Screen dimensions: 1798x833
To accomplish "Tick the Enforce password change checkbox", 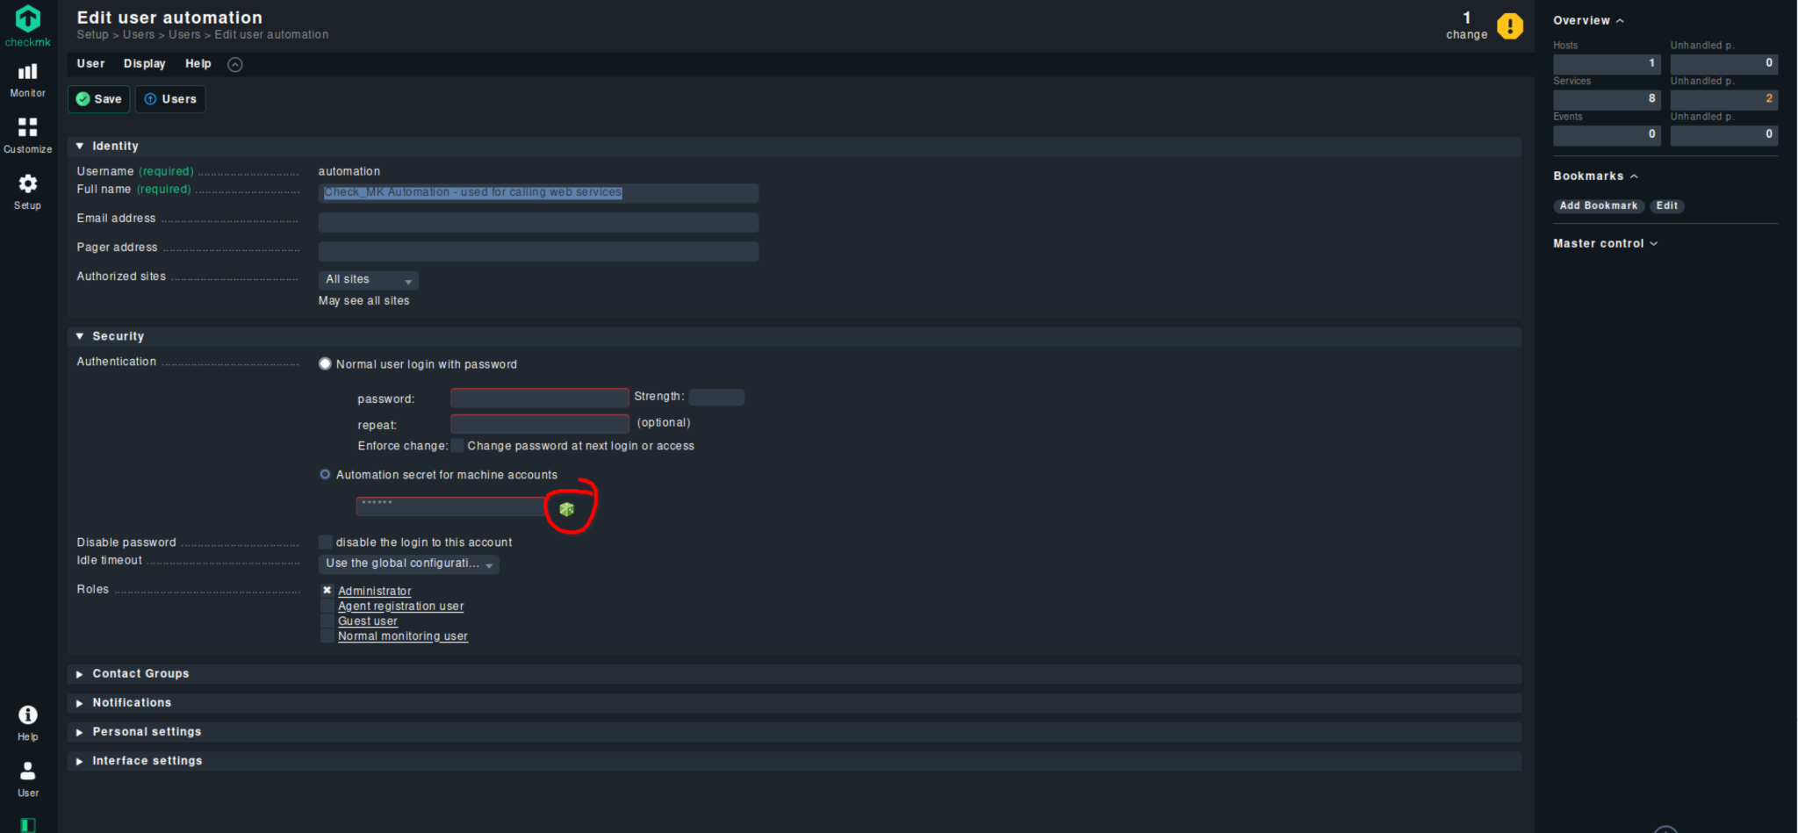I will 457,446.
